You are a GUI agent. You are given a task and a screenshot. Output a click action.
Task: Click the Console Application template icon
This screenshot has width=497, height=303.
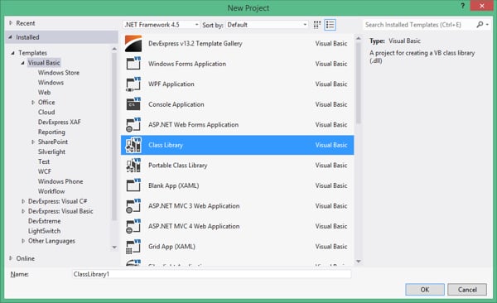click(133, 104)
